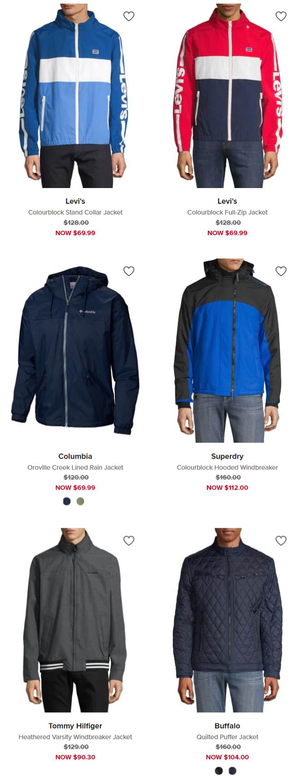Open Quilted Puffer Jacket link
The height and width of the screenshot is (780, 299).
point(227,737)
